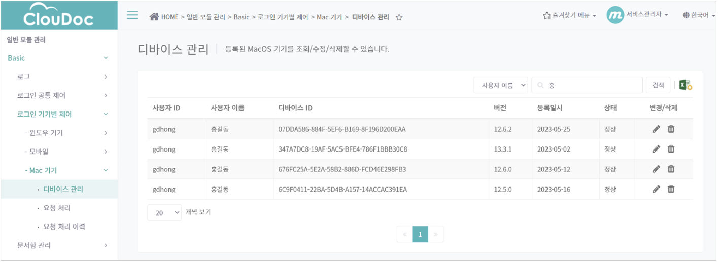The height and width of the screenshot is (262, 718).
Task: Click the CloudDoc logo
Action: [x=59, y=15]
